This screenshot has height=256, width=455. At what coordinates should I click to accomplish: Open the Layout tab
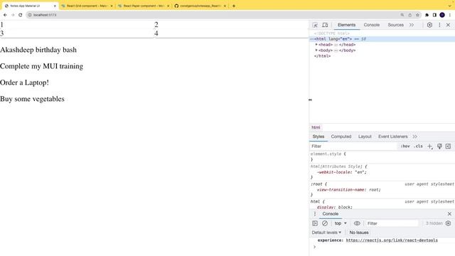365,137
